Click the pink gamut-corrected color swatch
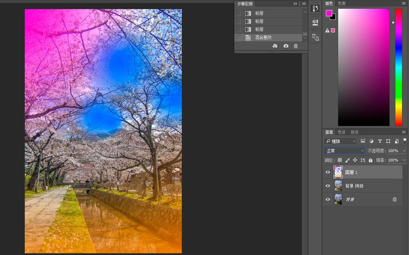Screen dimensions: 409x255 [333, 31]
